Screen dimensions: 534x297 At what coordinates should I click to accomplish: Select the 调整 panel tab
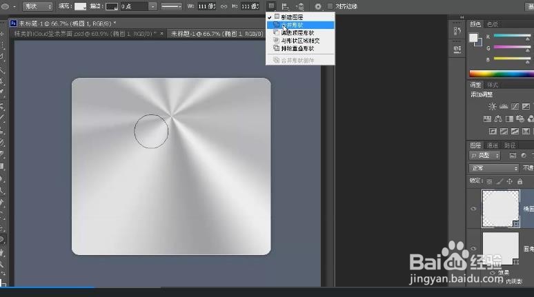pyautogui.click(x=475, y=85)
